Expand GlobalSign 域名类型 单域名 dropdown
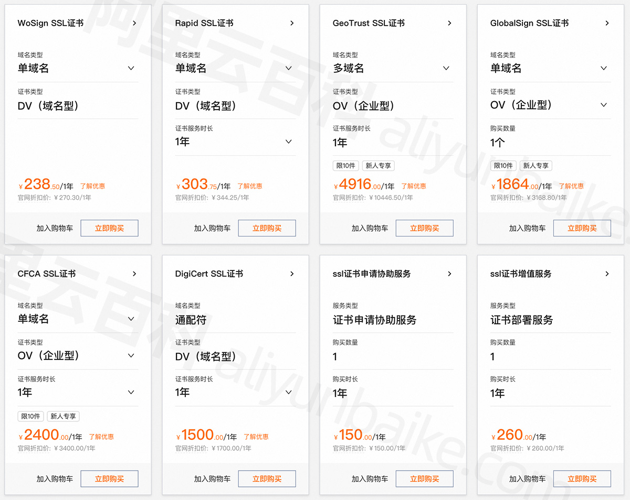The image size is (630, 500). (604, 68)
